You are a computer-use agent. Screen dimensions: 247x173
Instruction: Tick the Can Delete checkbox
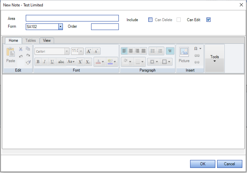coord(178,20)
